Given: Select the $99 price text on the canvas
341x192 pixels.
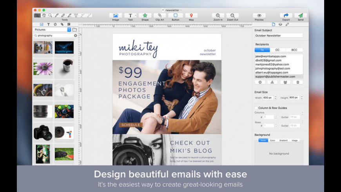Looking at the screenshot, I should coord(130,72).
